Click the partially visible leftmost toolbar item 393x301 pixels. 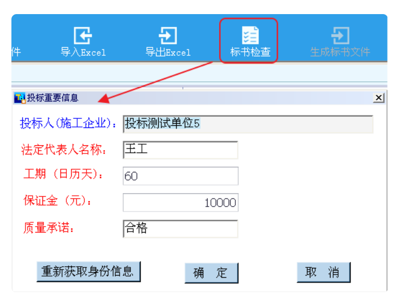pyautogui.click(x=16, y=52)
